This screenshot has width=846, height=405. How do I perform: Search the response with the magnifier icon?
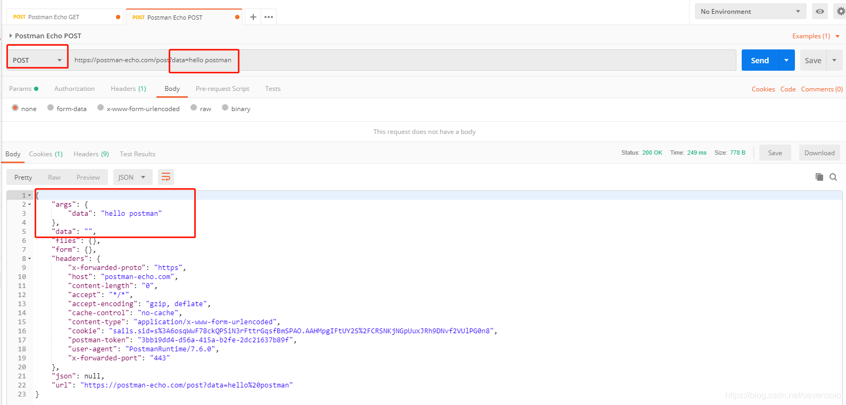(x=833, y=177)
